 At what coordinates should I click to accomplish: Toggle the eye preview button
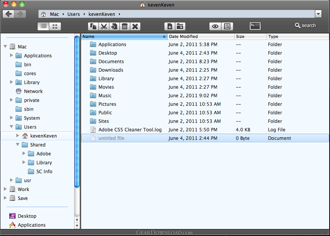(215, 26)
